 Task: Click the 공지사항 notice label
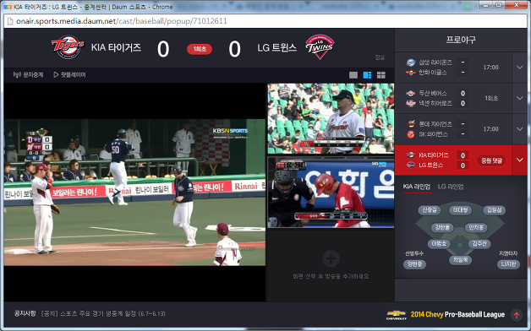point(25,313)
